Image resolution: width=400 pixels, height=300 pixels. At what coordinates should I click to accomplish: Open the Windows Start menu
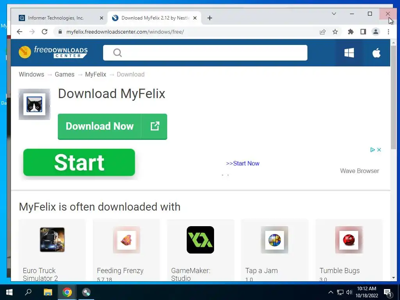(x=9, y=292)
